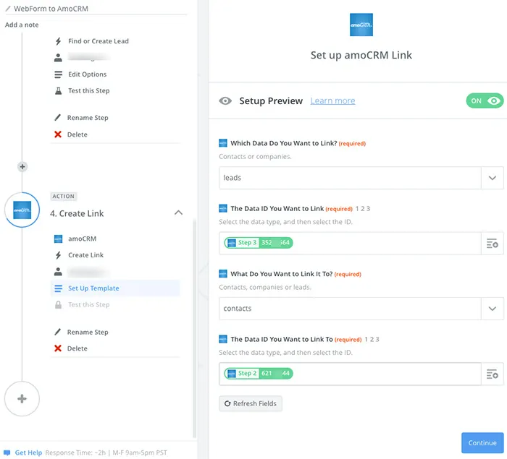507x459 pixels.
Task: Click the lock icon beside Test this Step
Action: 58,305
